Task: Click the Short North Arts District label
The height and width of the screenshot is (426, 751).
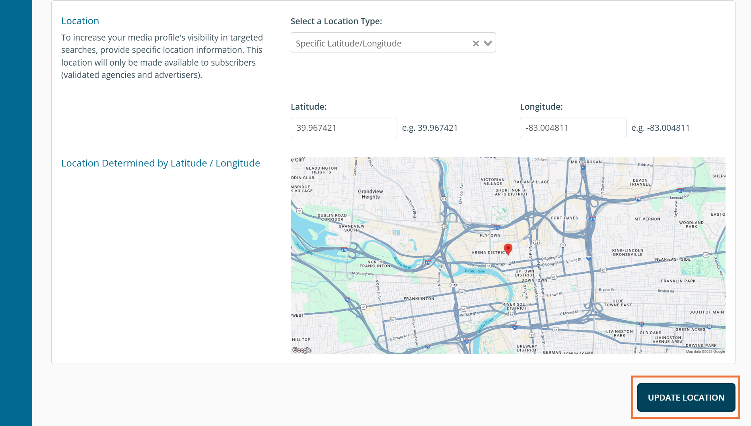Action: coord(511,192)
